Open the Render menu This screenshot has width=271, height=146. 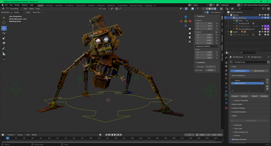coord(17,5)
